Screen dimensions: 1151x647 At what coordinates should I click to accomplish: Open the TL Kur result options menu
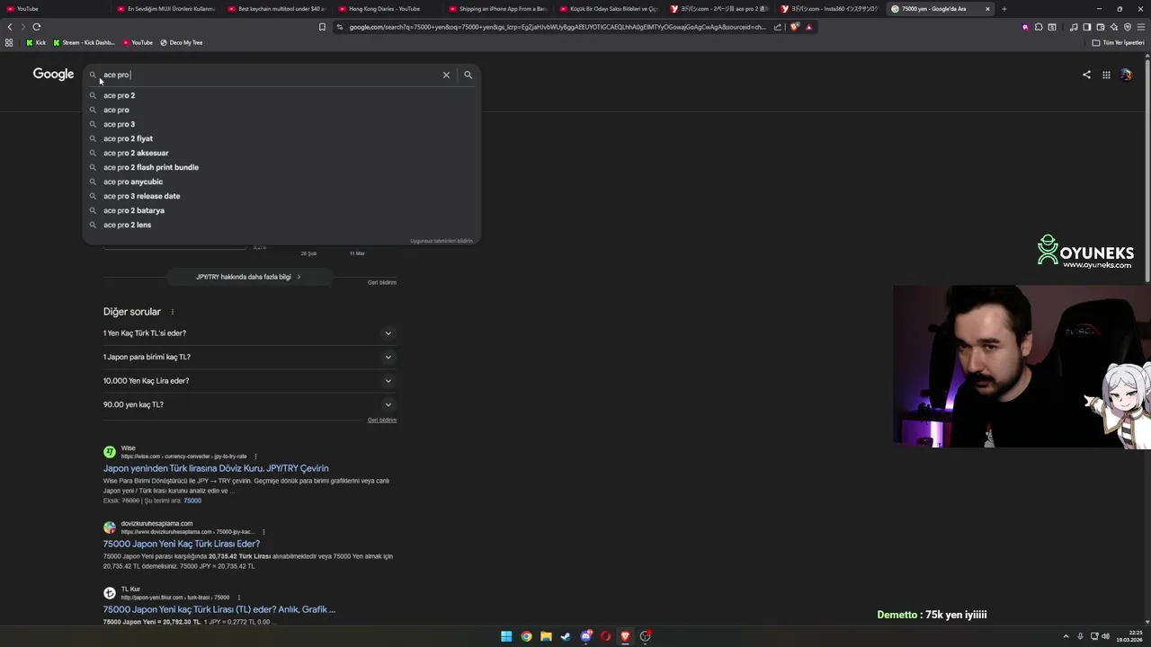point(238,598)
